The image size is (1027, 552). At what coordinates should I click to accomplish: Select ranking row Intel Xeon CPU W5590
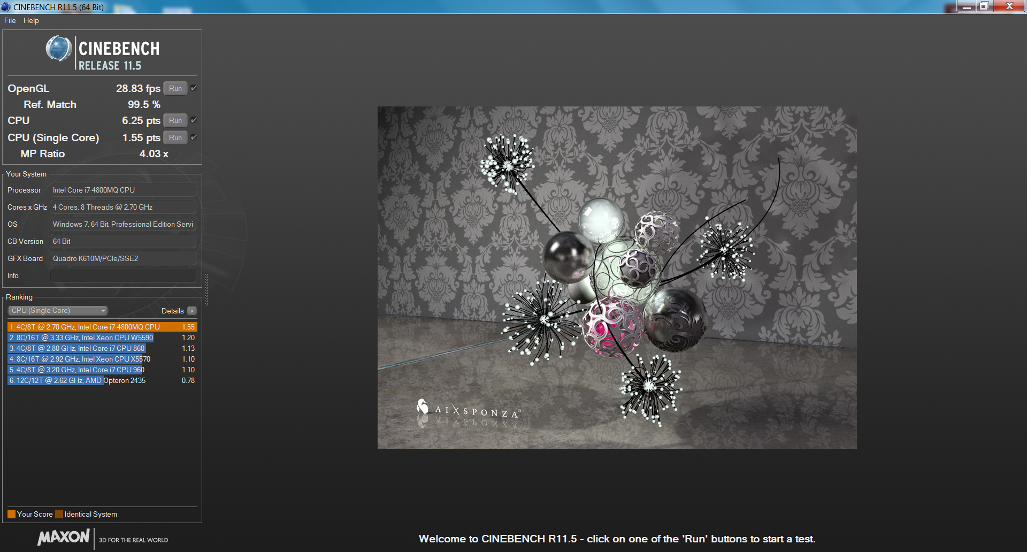click(x=102, y=338)
